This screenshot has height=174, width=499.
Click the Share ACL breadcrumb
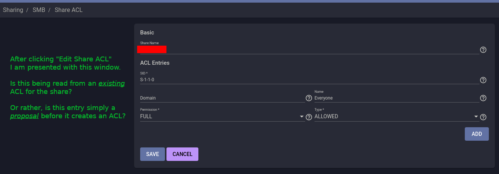coord(68,10)
